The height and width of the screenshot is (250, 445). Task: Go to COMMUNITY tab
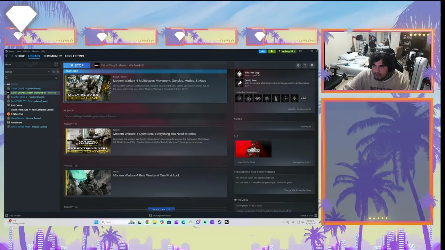click(52, 56)
